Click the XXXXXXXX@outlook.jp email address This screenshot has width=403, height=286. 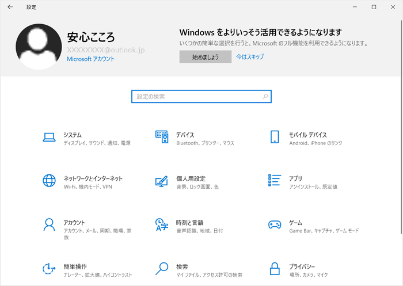tap(105, 50)
